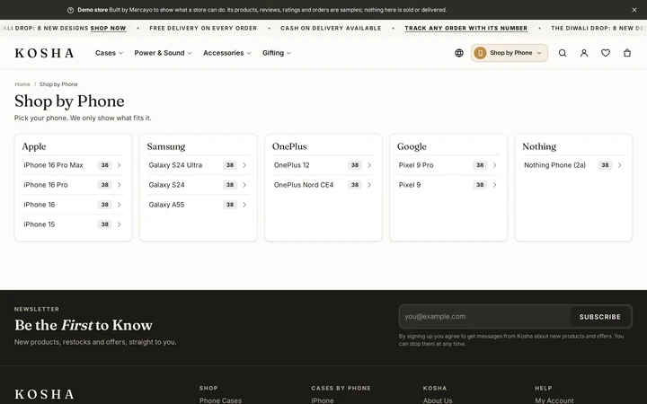This screenshot has height=404, width=647.
Task: Click the Subscribe button
Action: 600,317
